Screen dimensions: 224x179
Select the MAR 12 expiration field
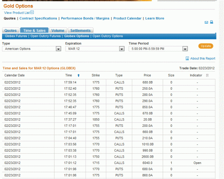95,49
